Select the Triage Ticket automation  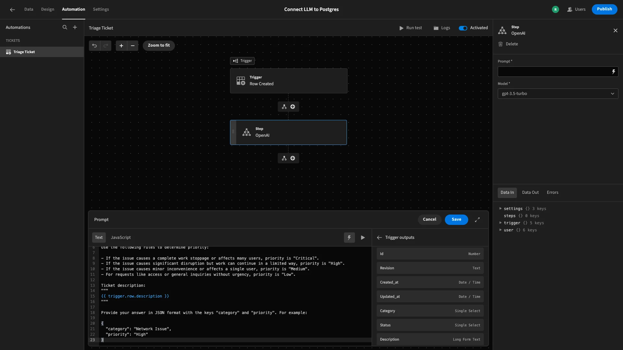click(42, 52)
